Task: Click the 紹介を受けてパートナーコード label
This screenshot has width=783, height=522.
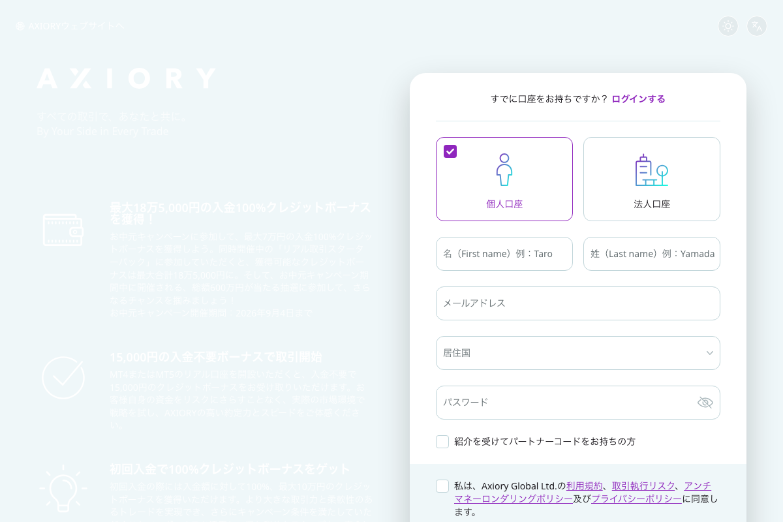Action: point(545,442)
